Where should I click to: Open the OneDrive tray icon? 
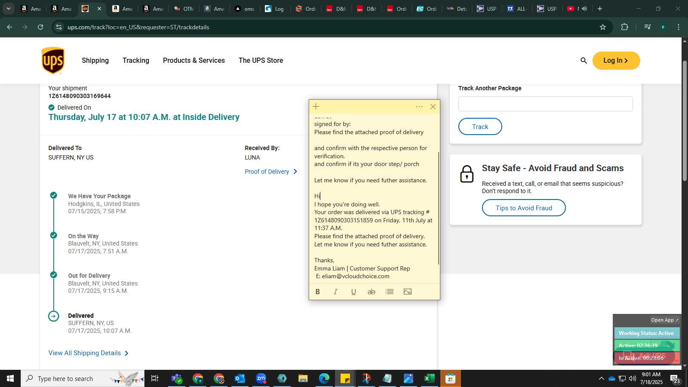[612, 378]
